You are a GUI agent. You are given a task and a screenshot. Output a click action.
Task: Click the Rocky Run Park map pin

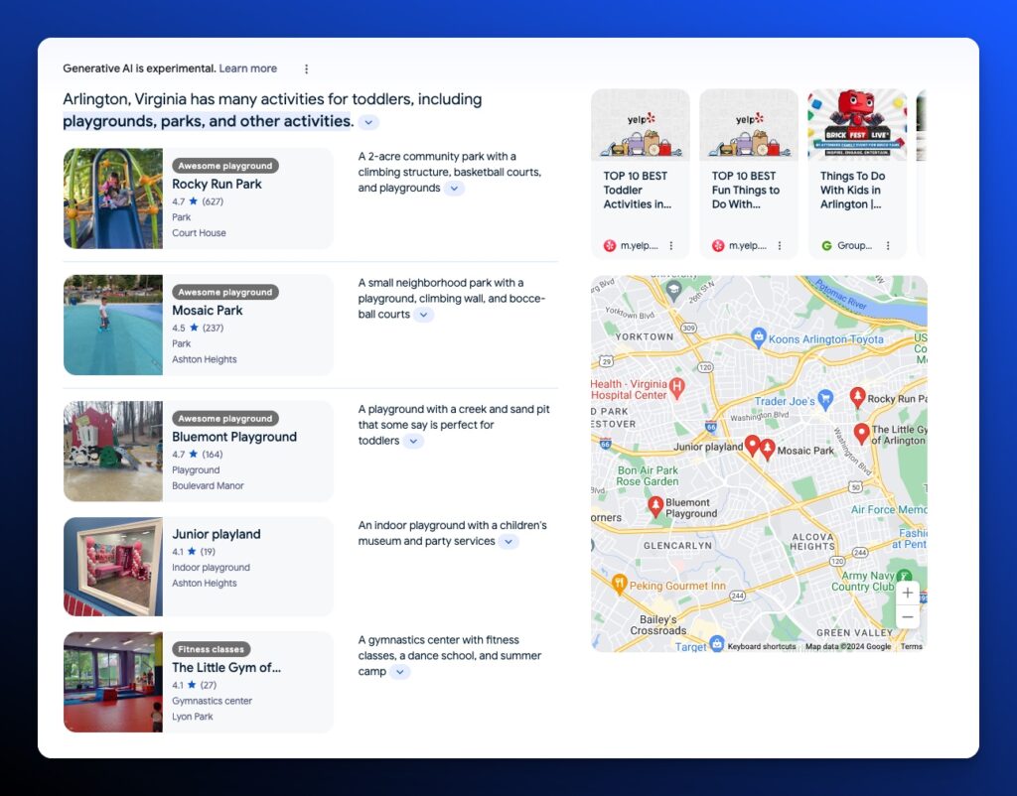858,397
